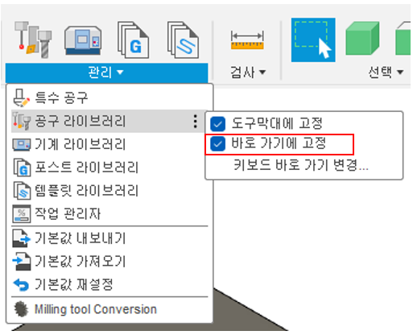Collapse the 관리 dropdown menu

pyautogui.click(x=106, y=72)
